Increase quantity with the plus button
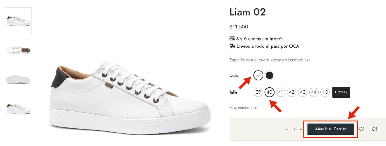The image size is (386, 146). pos(301,129)
